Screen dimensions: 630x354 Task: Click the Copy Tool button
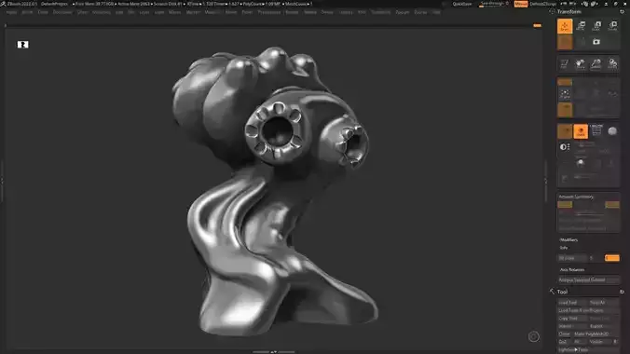pos(572,319)
